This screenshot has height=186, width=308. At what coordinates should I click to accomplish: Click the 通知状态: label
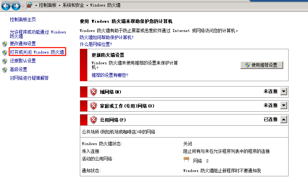[x=91, y=171]
